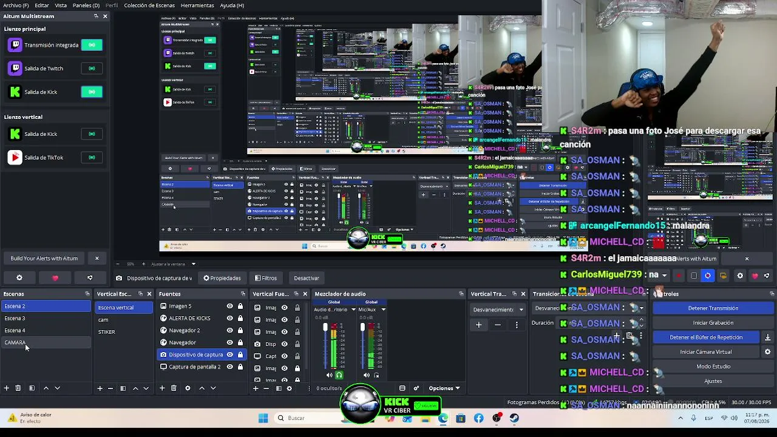The width and height of the screenshot is (777, 437).
Task: Open Aitum Multistream settings gear
Action: click(x=19, y=278)
